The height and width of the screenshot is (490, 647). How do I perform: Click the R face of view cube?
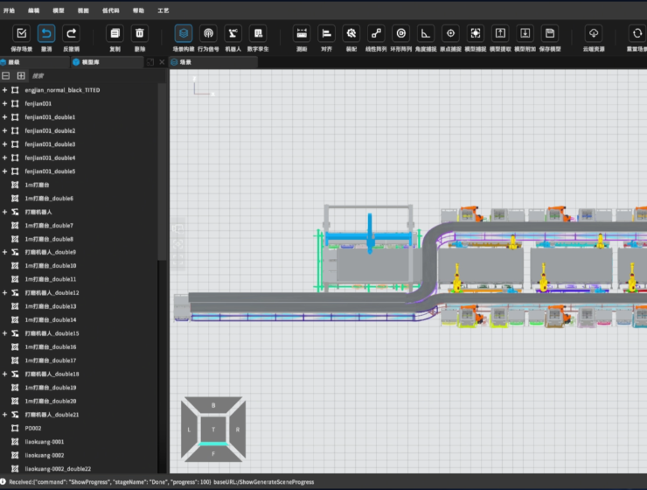[238, 430]
